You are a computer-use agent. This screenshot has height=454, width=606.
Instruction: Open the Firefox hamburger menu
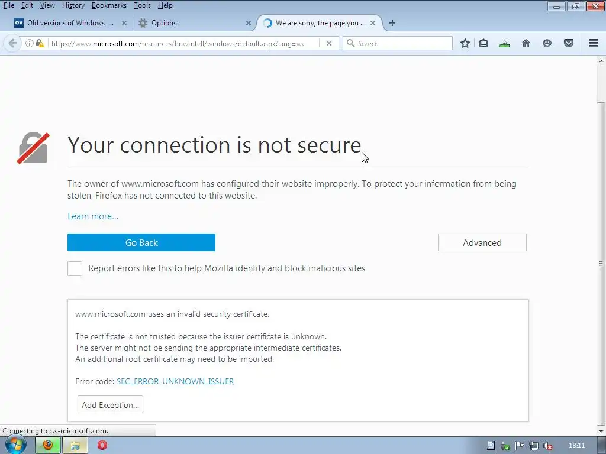(x=594, y=43)
